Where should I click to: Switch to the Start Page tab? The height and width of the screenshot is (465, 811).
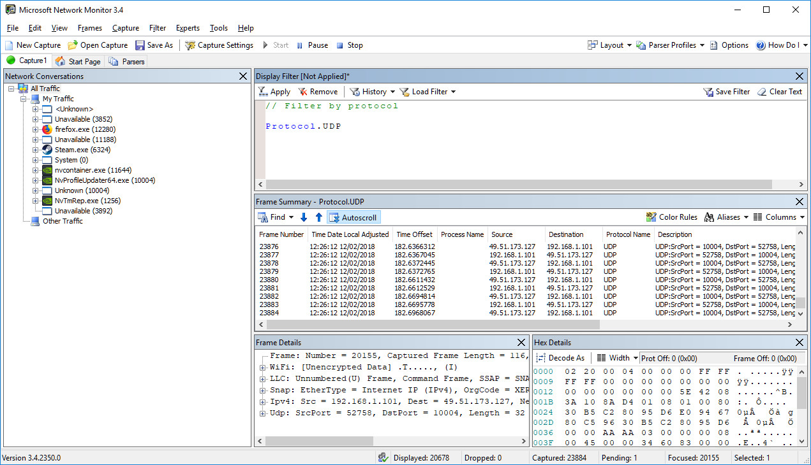pos(78,61)
